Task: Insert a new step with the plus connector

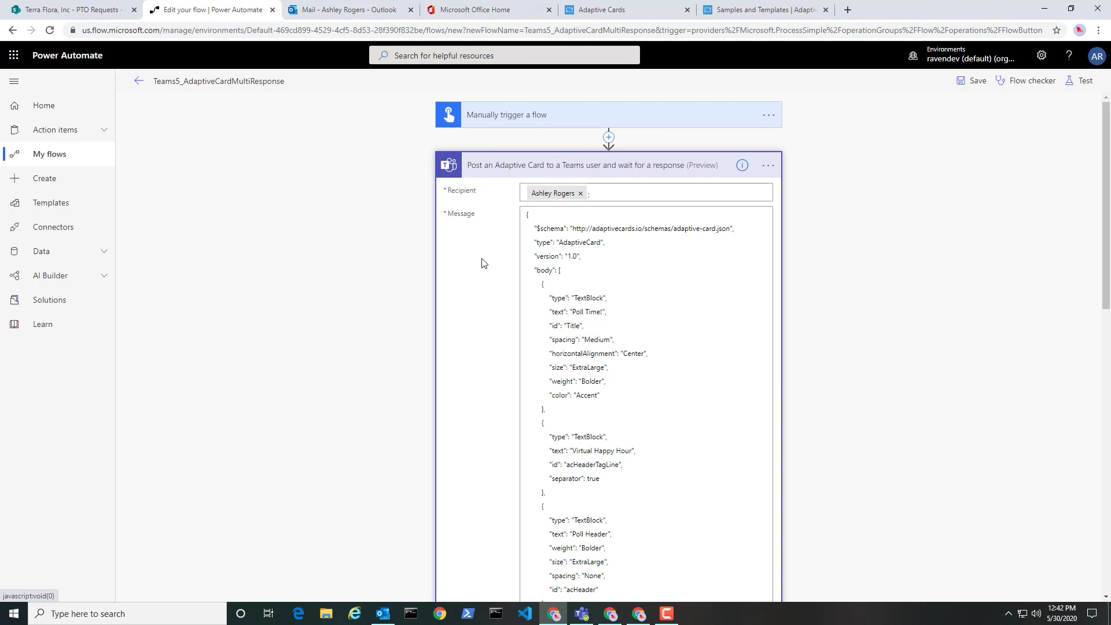Action: click(608, 137)
